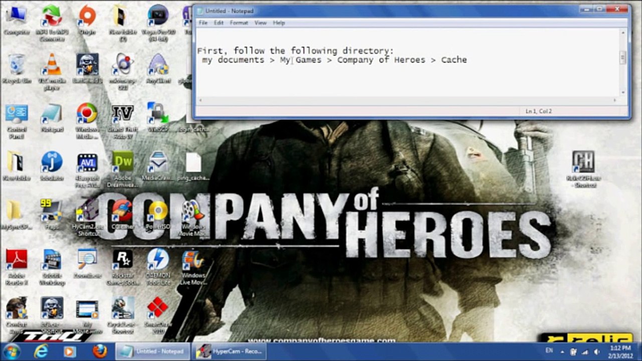Click Notepad scrollbar down arrow
The width and height of the screenshot is (642, 361).
623,92
